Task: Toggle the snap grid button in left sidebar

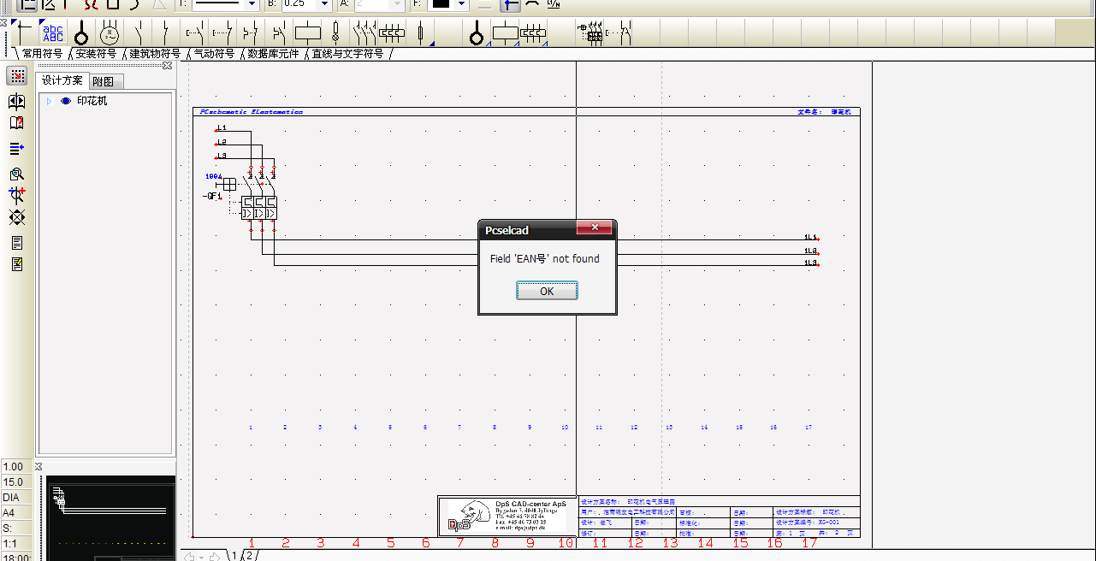Action: pos(16,76)
